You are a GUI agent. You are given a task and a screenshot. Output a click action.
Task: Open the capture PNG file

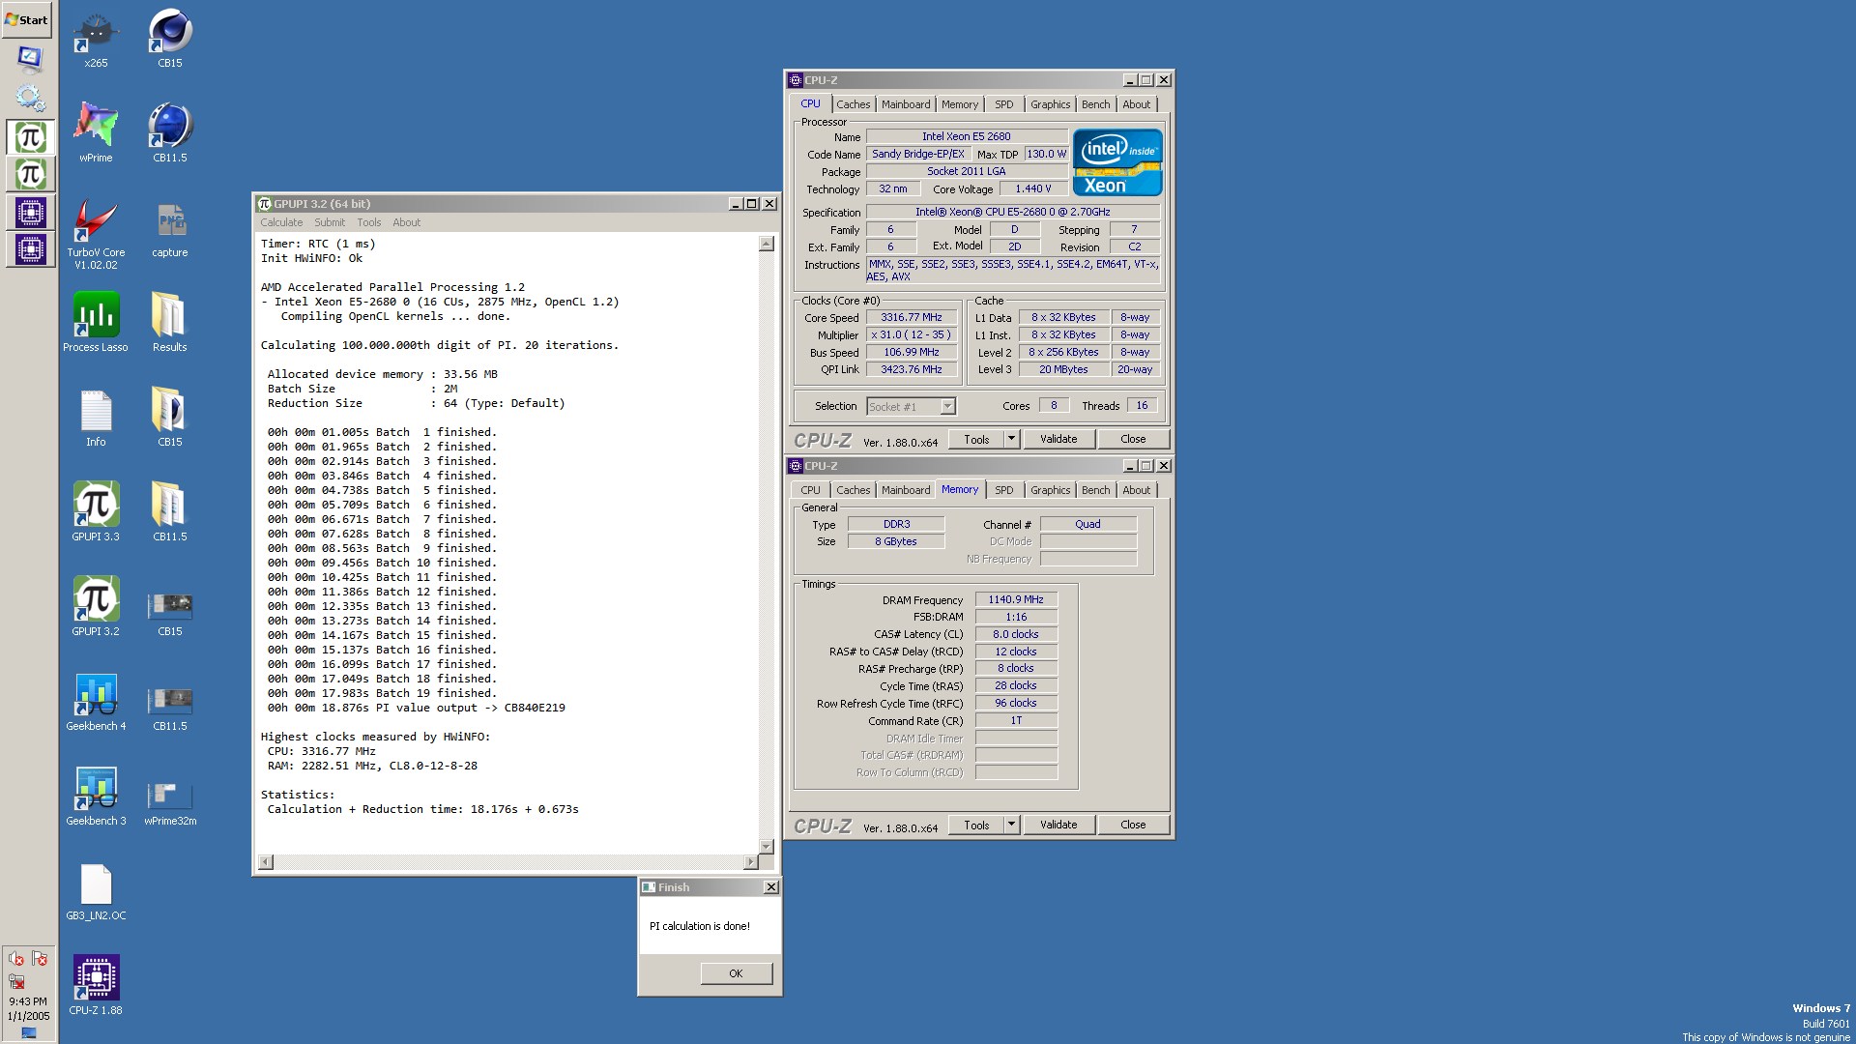tap(170, 229)
